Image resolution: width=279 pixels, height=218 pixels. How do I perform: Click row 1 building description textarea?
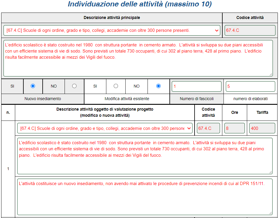145,156
